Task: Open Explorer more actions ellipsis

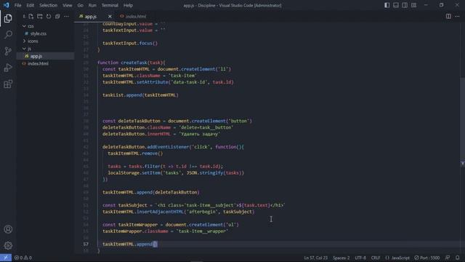Action: pyautogui.click(x=66, y=16)
